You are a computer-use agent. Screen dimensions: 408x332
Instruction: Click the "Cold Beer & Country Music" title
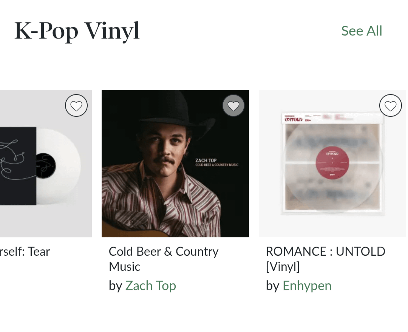(163, 259)
